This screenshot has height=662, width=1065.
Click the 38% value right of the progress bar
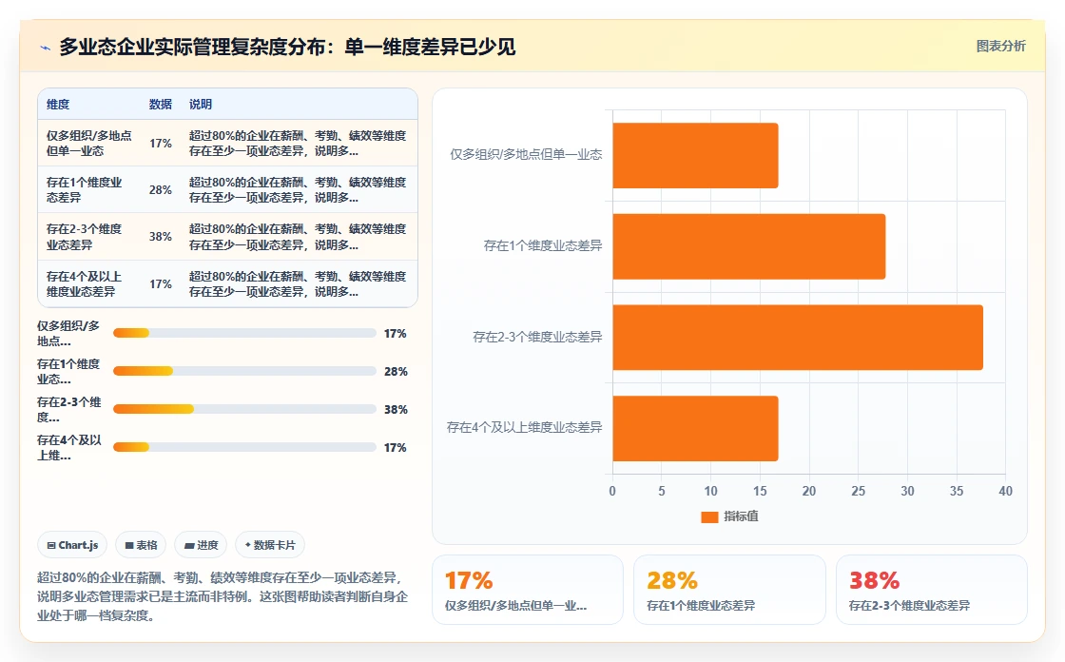396,410
